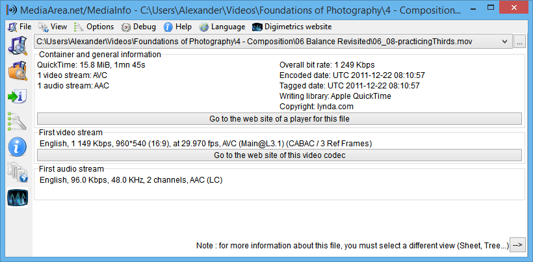
Task: Click the browse ellipsis button beside path
Action: (x=519, y=42)
